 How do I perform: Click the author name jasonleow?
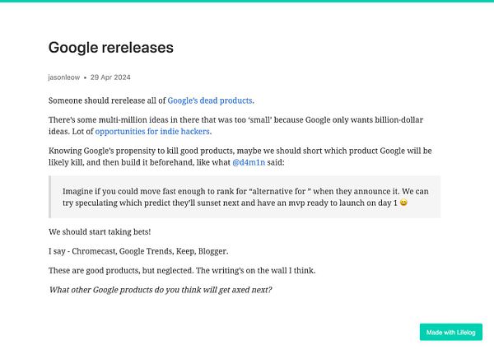pyautogui.click(x=64, y=77)
